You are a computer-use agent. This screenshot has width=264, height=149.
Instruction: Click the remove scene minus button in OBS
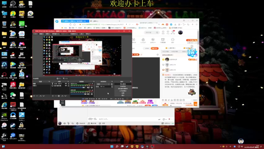click(x=37, y=96)
